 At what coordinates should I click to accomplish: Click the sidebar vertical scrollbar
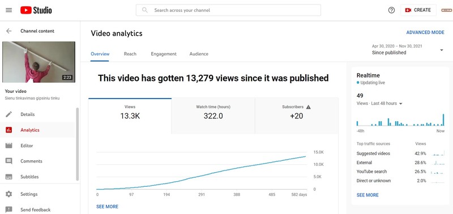point(77,144)
